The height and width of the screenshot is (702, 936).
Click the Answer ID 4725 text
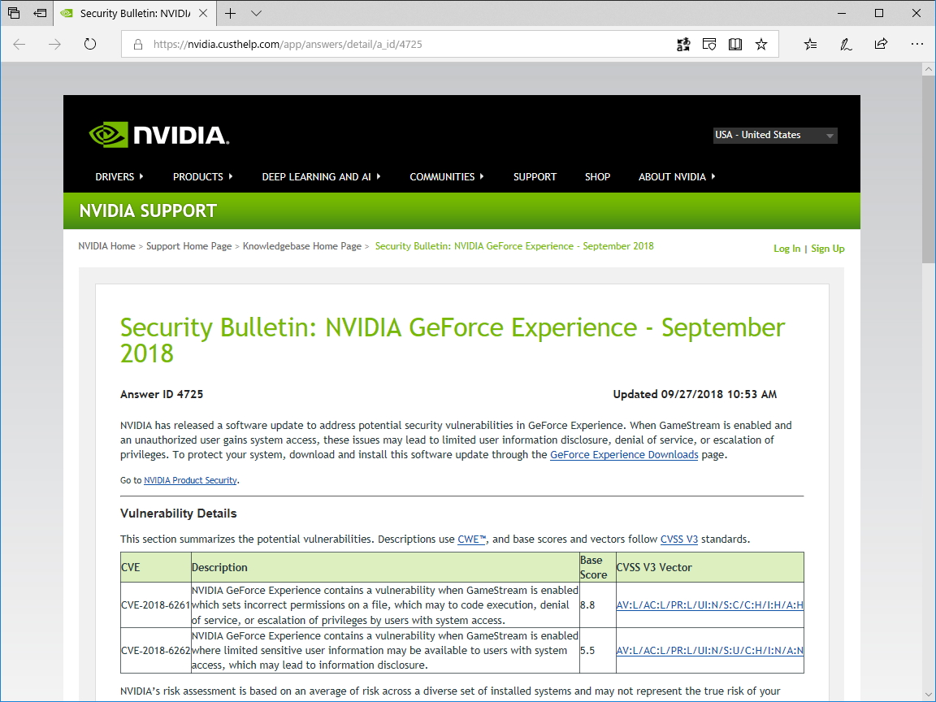pyautogui.click(x=162, y=395)
